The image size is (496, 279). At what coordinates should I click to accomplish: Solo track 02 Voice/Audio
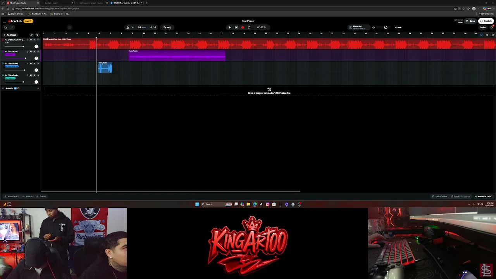(x=34, y=52)
